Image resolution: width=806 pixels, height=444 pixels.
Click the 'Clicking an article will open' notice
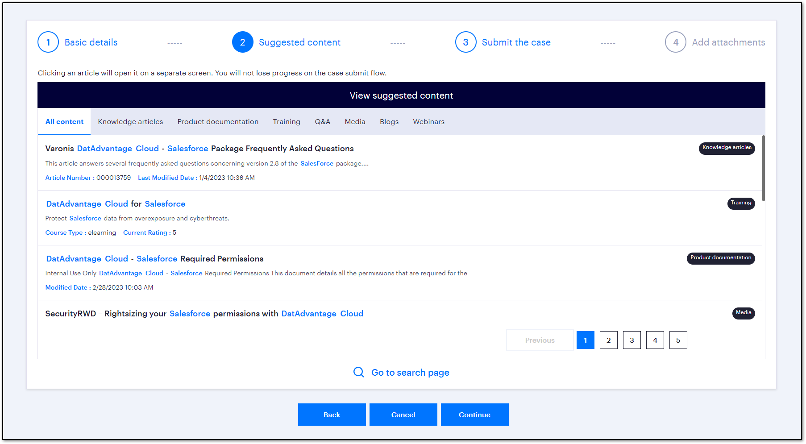[212, 73]
